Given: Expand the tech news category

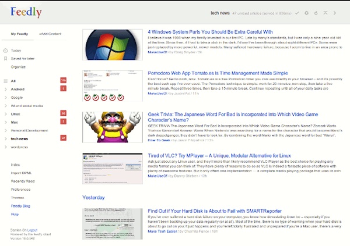Looking at the screenshot, I should 6,138.
